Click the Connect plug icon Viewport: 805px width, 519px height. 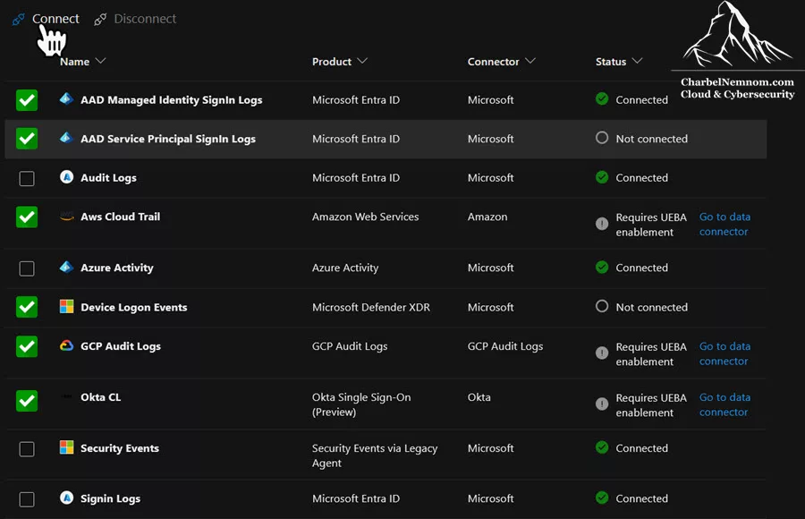[19, 20]
